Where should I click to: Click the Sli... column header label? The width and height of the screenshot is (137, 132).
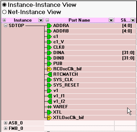pos(125,20)
